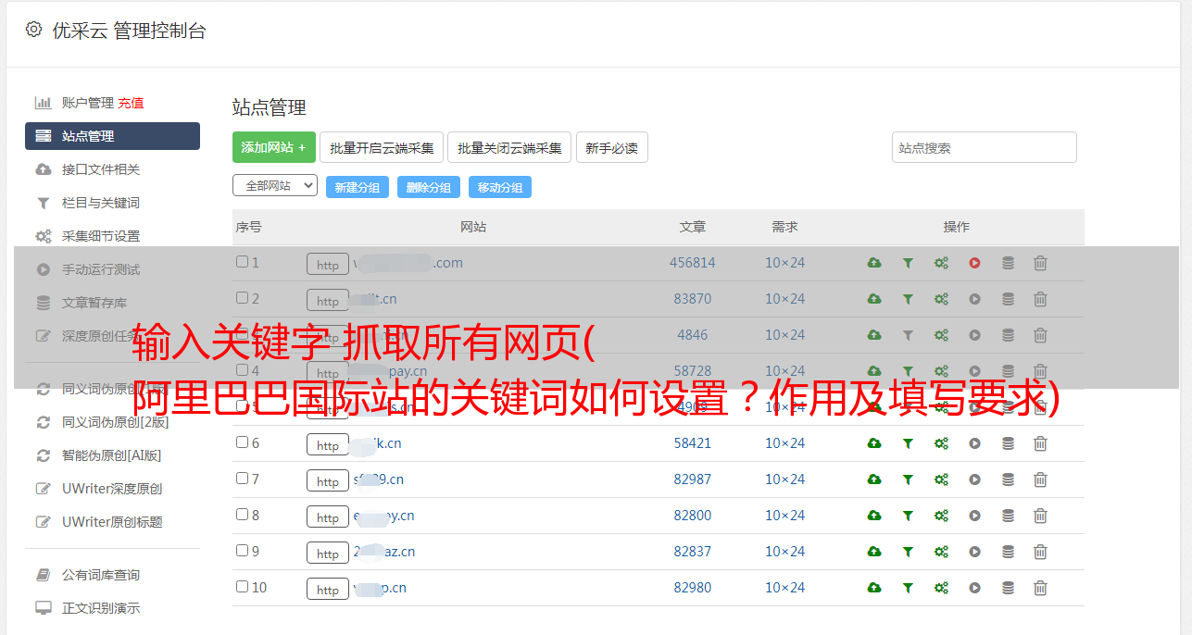
Task: Open gear settings for site 7
Action: (x=941, y=479)
